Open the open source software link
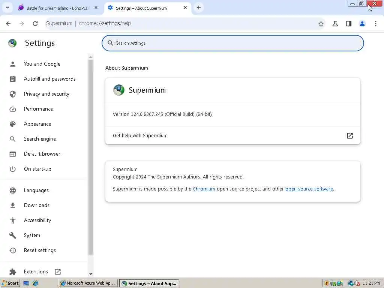Image resolution: width=384 pixels, height=288 pixels. [309, 189]
